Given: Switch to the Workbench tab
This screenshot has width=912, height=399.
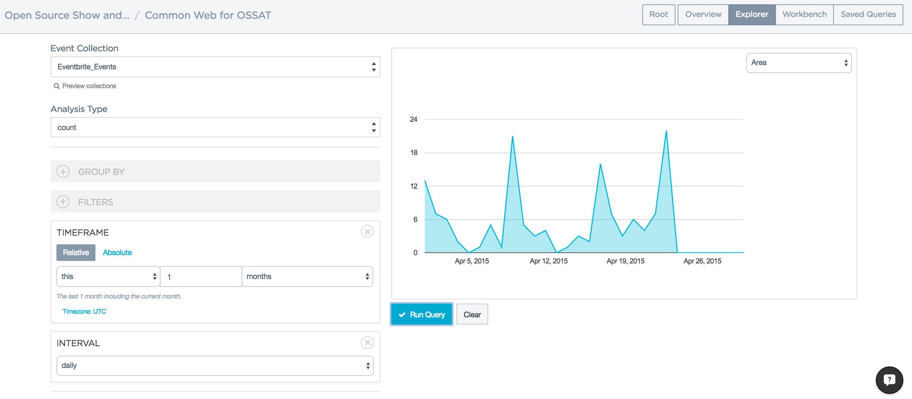Looking at the screenshot, I should pyautogui.click(x=804, y=14).
